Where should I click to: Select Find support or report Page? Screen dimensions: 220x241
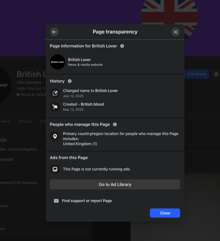87,201
